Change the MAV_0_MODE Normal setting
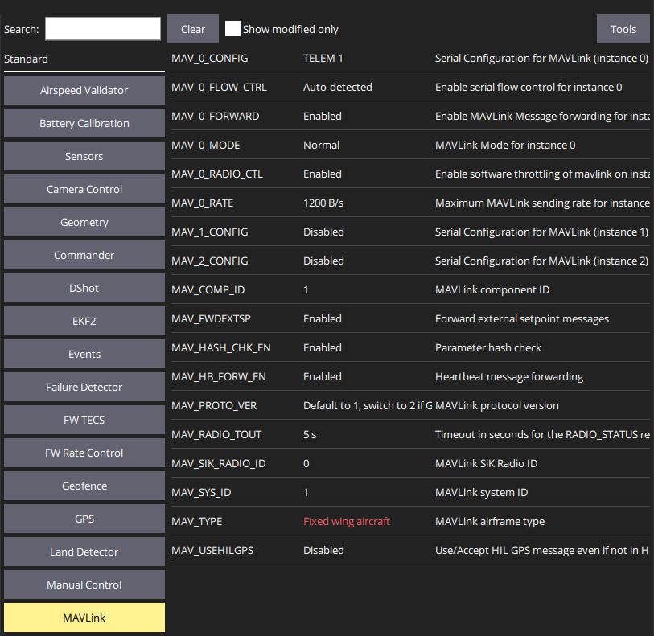 321,145
